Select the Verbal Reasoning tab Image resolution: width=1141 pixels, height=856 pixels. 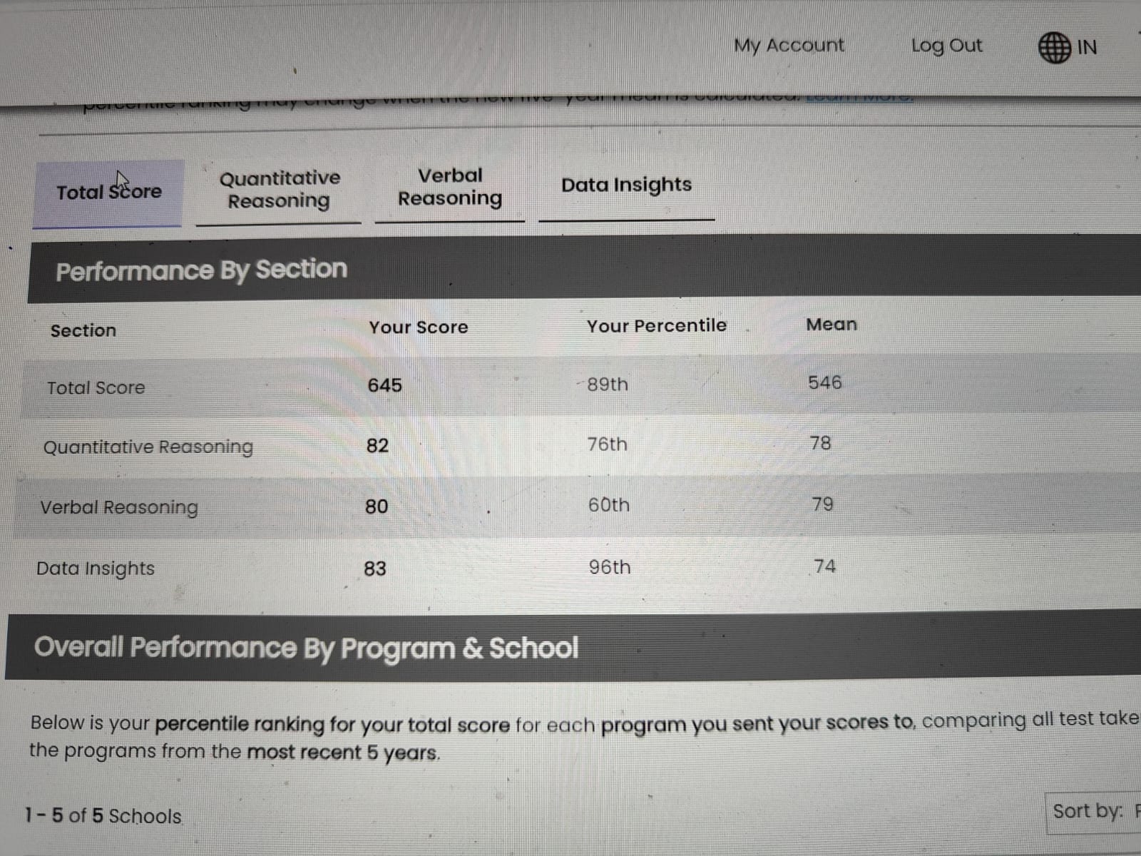coord(450,187)
